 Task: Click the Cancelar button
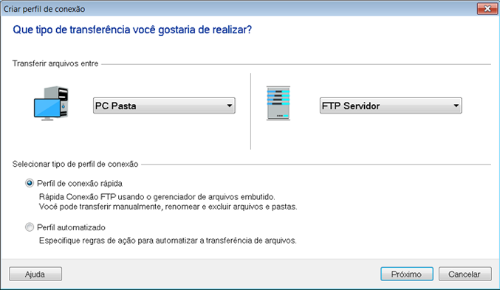(x=465, y=274)
